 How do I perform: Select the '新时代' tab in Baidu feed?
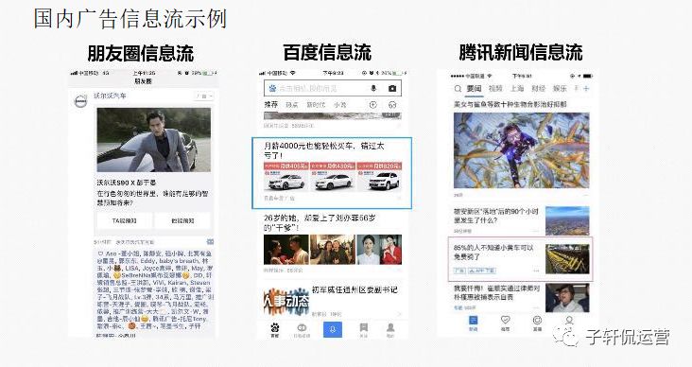tap(316, 105)
